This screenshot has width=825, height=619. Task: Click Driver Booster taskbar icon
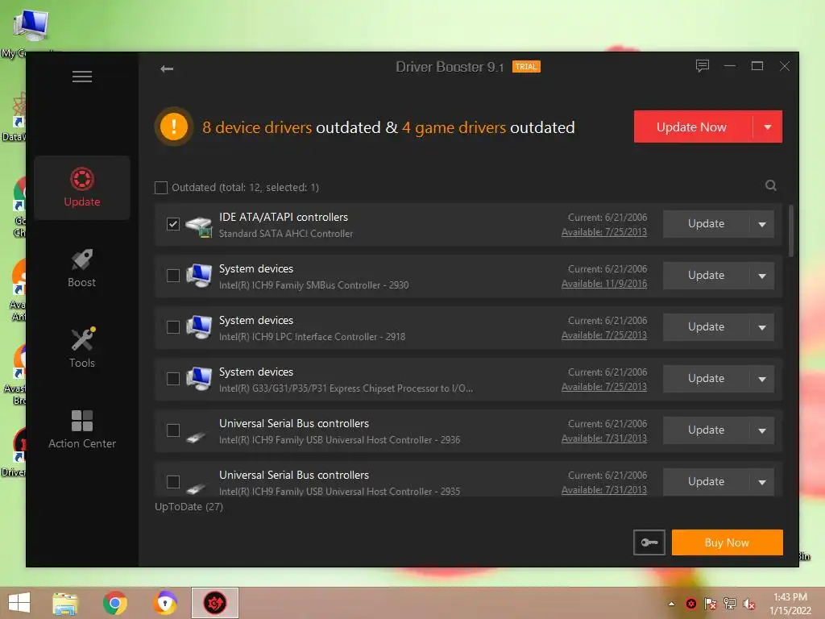[214, 603]
